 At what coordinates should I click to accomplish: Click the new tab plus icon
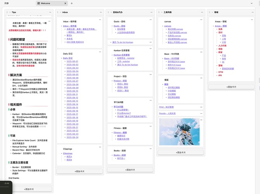(72, 3)
